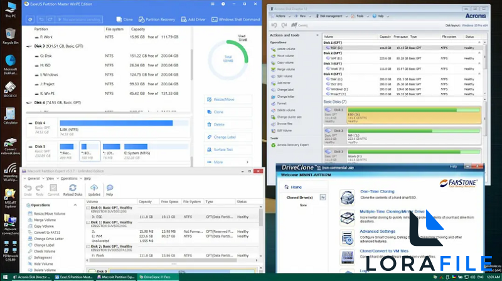Viewport: 502px width, 281px height.
Task: Expand More options in EaseUS side panel
Action: coord(228,162)
